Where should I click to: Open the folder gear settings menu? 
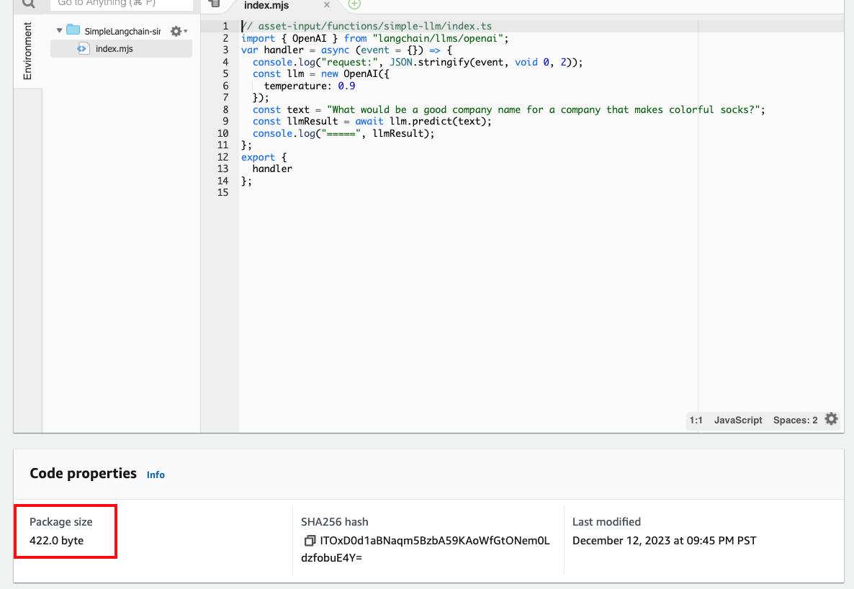(178, 31)
